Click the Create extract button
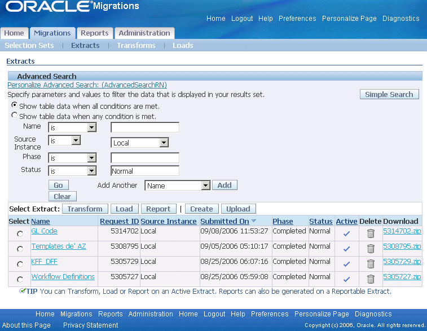427x331 pixels. pyautogui.click(x=201, y=209)
